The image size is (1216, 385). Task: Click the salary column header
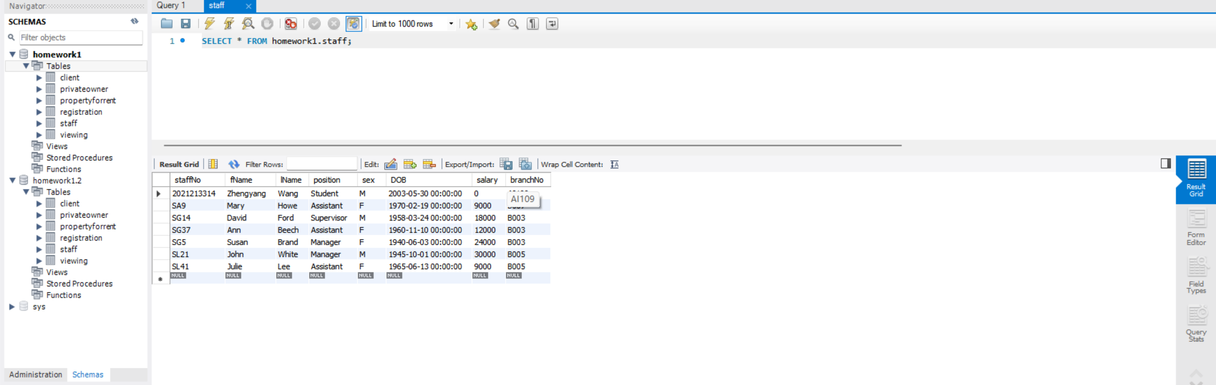point(487,180)
